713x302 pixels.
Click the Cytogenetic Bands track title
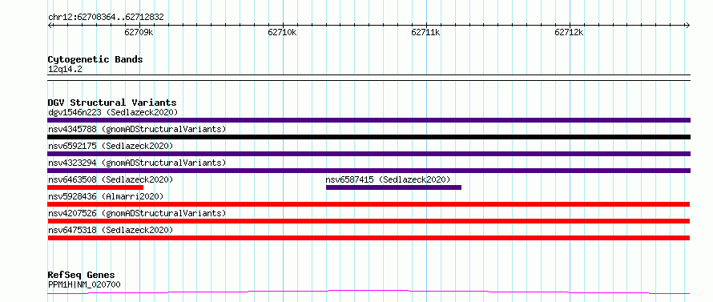[95, 59]
